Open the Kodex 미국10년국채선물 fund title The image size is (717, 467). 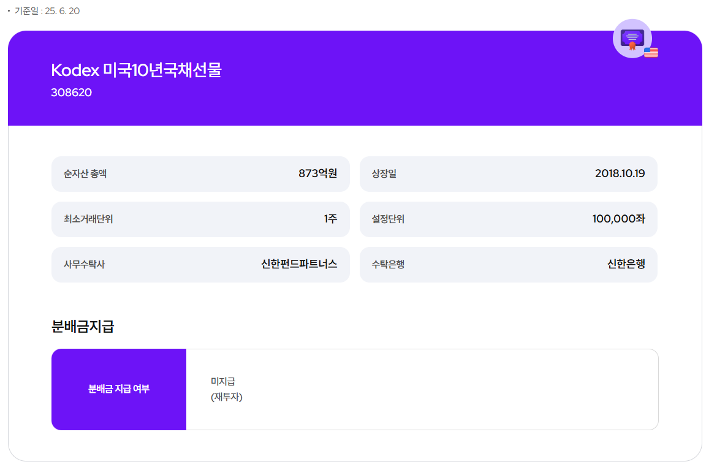tap(137, 71)
